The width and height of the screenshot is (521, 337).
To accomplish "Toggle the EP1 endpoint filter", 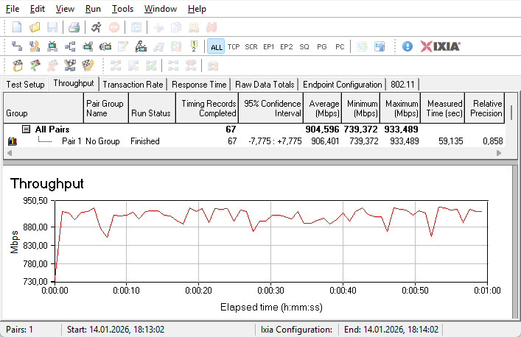I will [269, 46].
